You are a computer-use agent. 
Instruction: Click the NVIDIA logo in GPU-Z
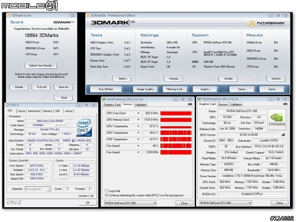(x=277, y=120)
